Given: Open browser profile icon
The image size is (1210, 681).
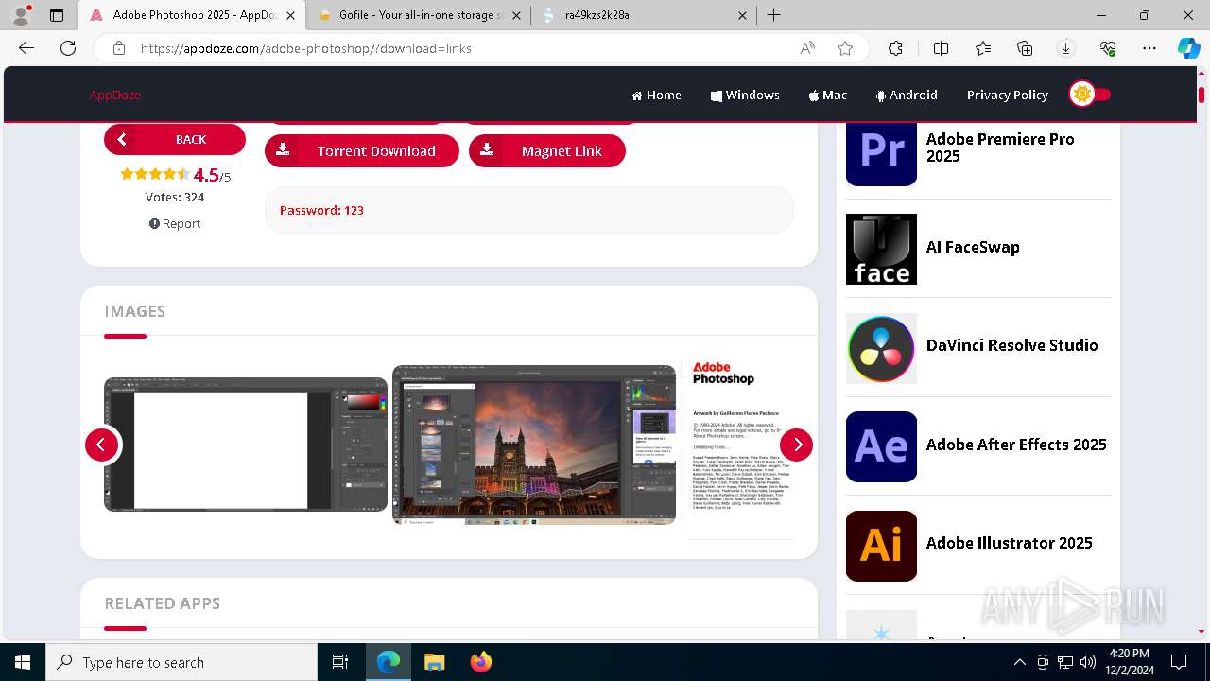Looking at the screenshot, I should (x=21, y=15).
